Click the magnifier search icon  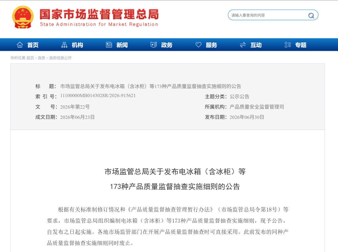pos(311,16)
